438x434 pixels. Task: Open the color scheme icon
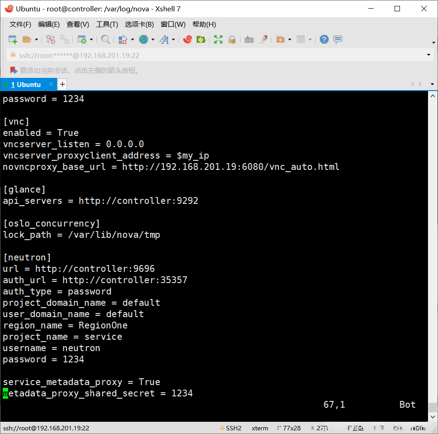pyautogui.click(x=123, y=39)
